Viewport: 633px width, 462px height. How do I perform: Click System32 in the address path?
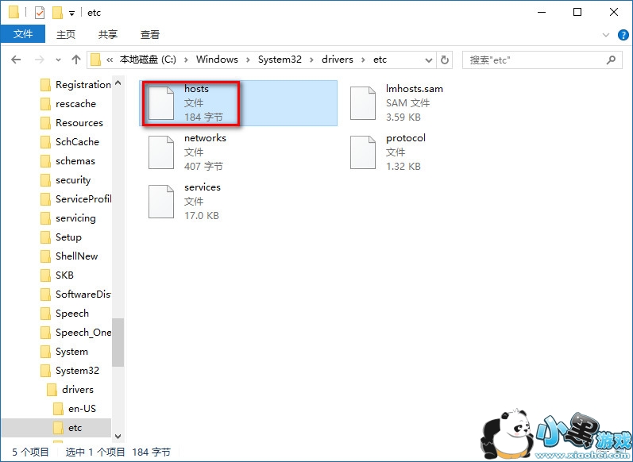click(x=280, y=60)
